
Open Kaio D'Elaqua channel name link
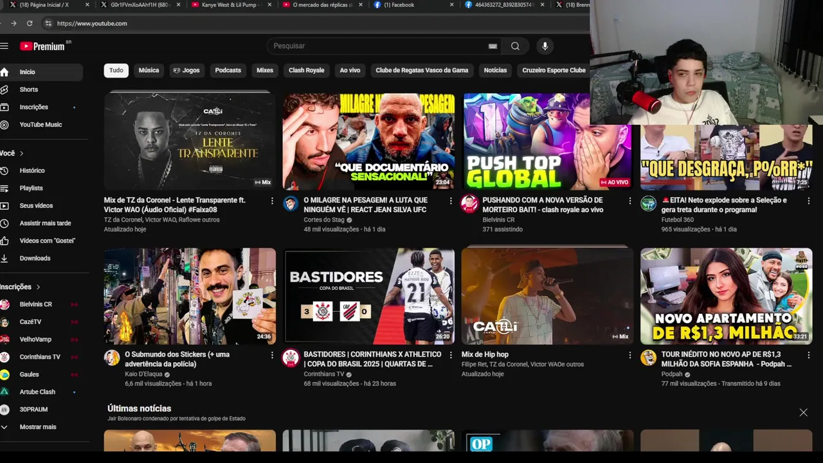143,374
